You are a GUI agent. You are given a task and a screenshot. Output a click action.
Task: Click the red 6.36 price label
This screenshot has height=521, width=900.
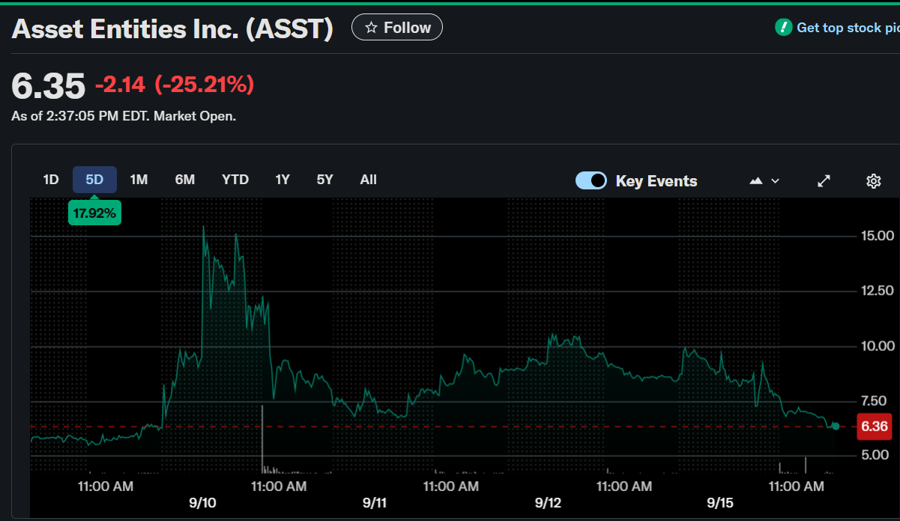click(874, 427)
